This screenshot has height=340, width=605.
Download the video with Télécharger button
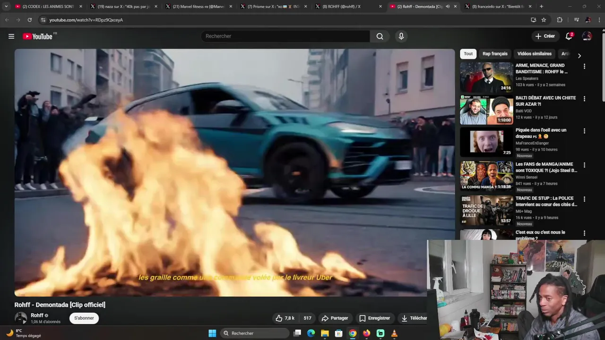[412, 318]
